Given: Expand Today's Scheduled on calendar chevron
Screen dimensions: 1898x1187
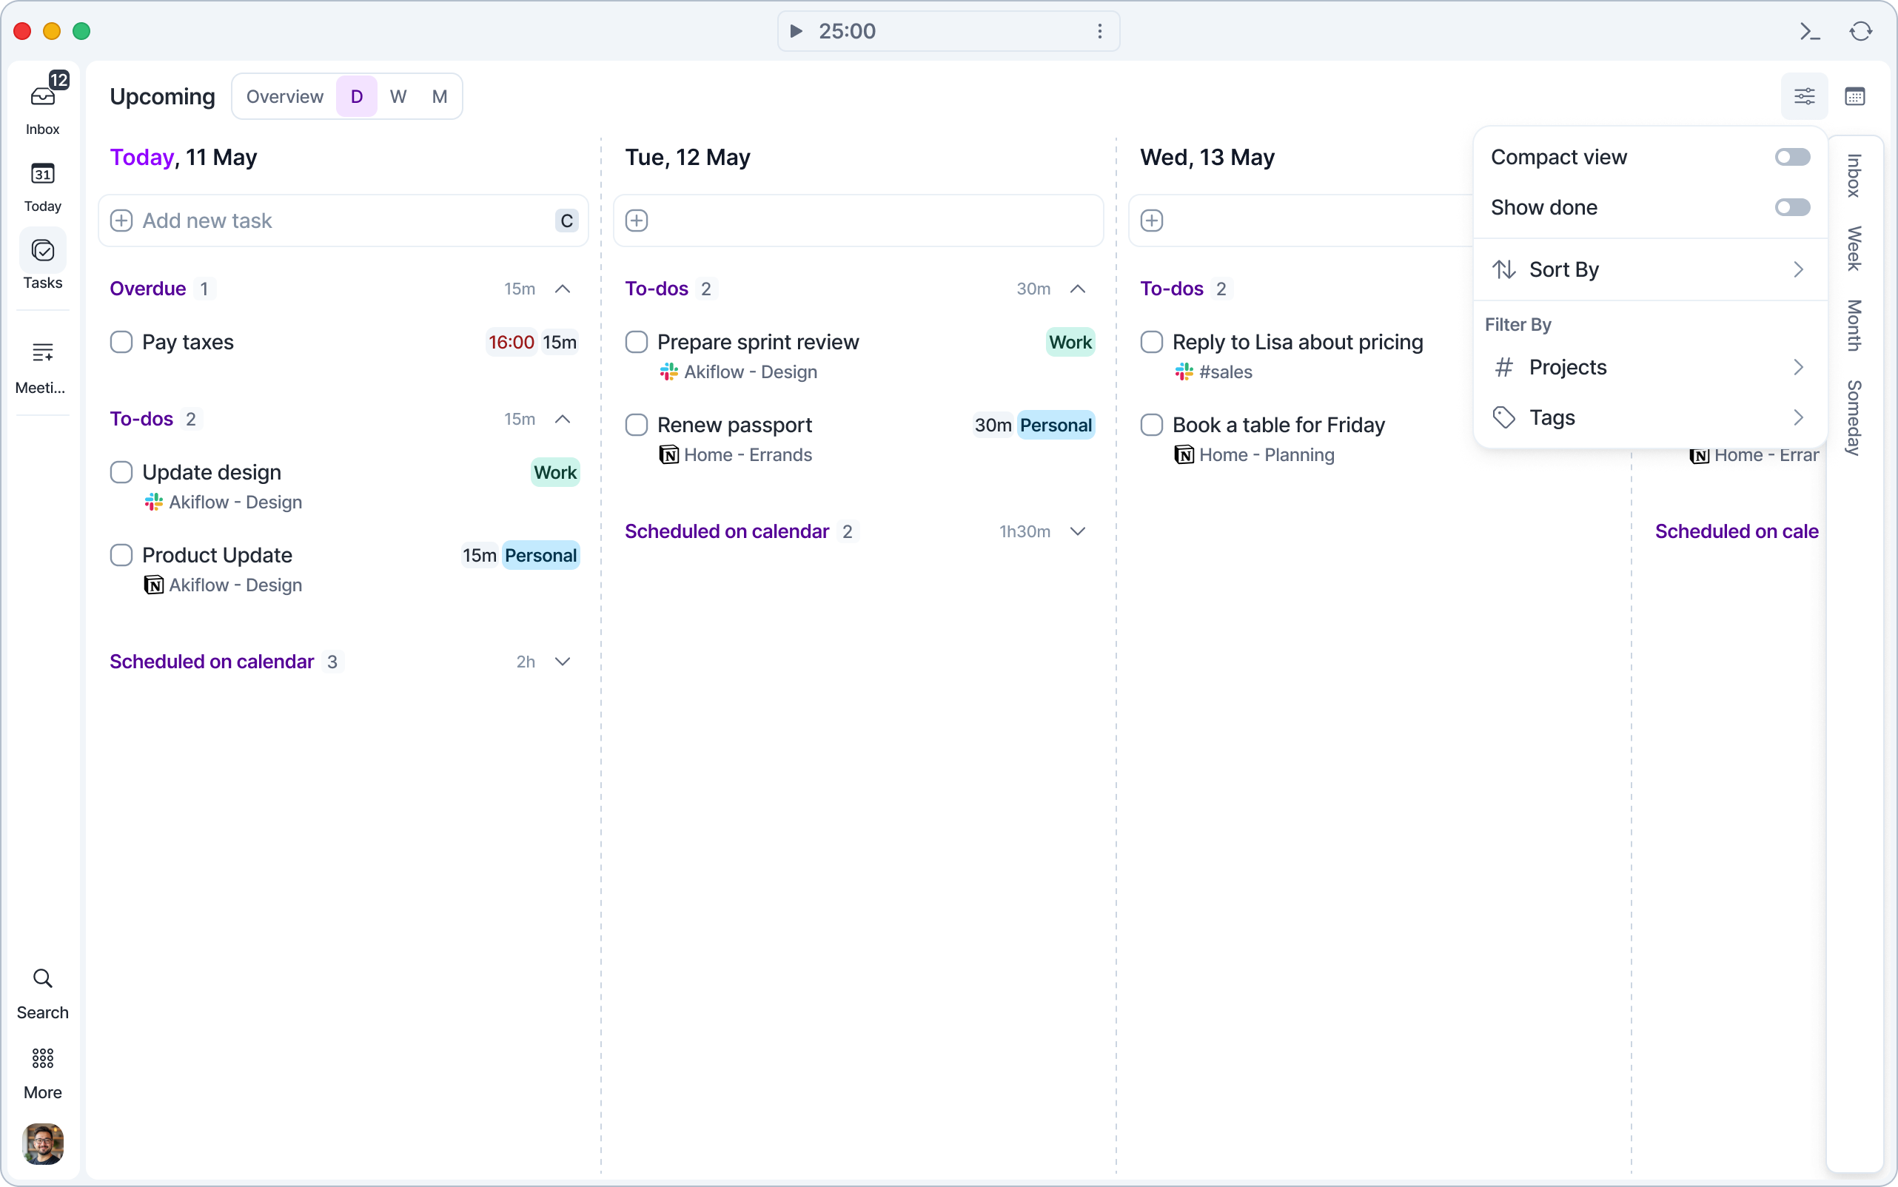Looking at the screenshot, I should (563, 662).
